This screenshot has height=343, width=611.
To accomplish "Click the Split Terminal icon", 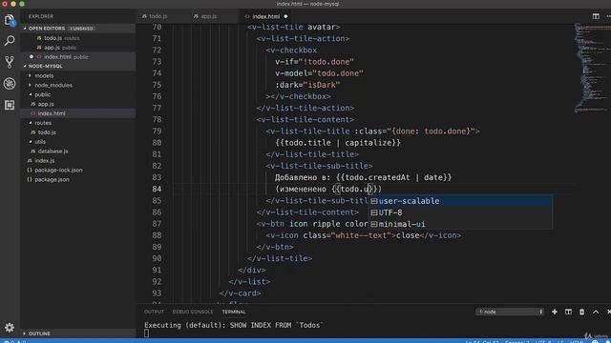I will [x=568, y=312].
